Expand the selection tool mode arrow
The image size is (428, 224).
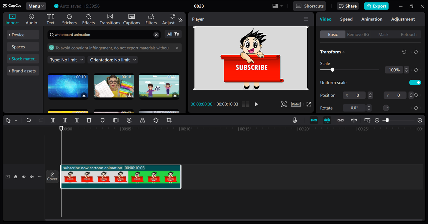[x=16, y=121]
